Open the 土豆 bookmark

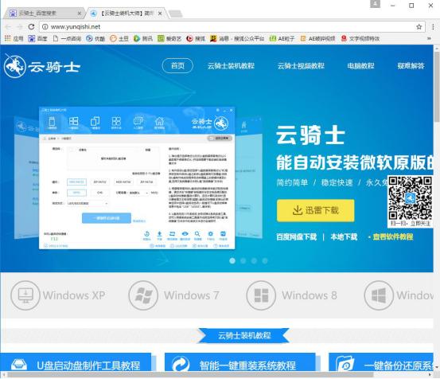coord(119,38)
